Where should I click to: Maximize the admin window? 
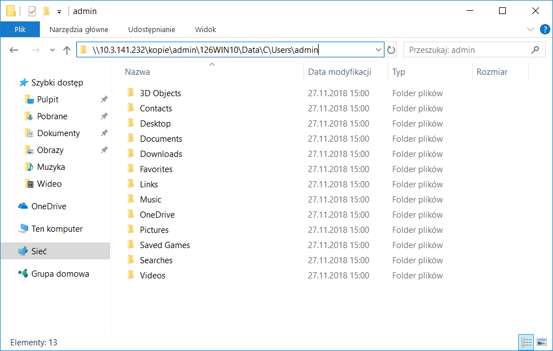click(x=502, y=11)
